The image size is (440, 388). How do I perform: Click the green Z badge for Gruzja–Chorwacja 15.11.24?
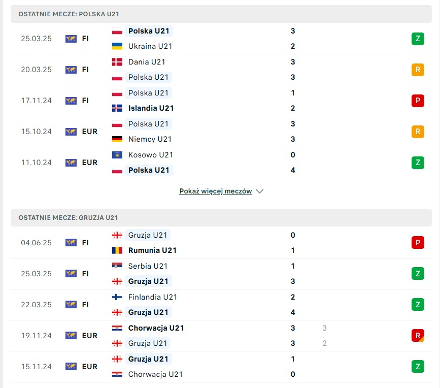(418, 366)
